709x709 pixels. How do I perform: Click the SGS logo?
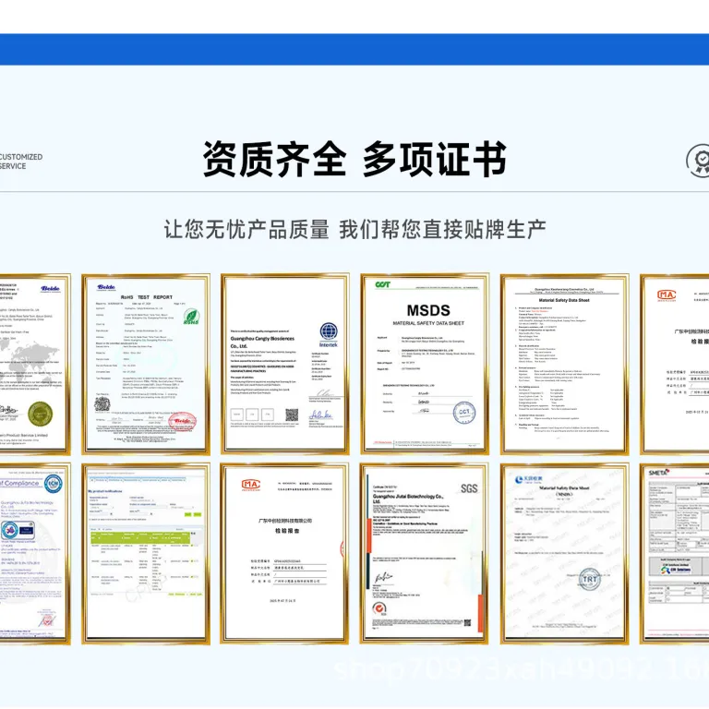[469, 488]
